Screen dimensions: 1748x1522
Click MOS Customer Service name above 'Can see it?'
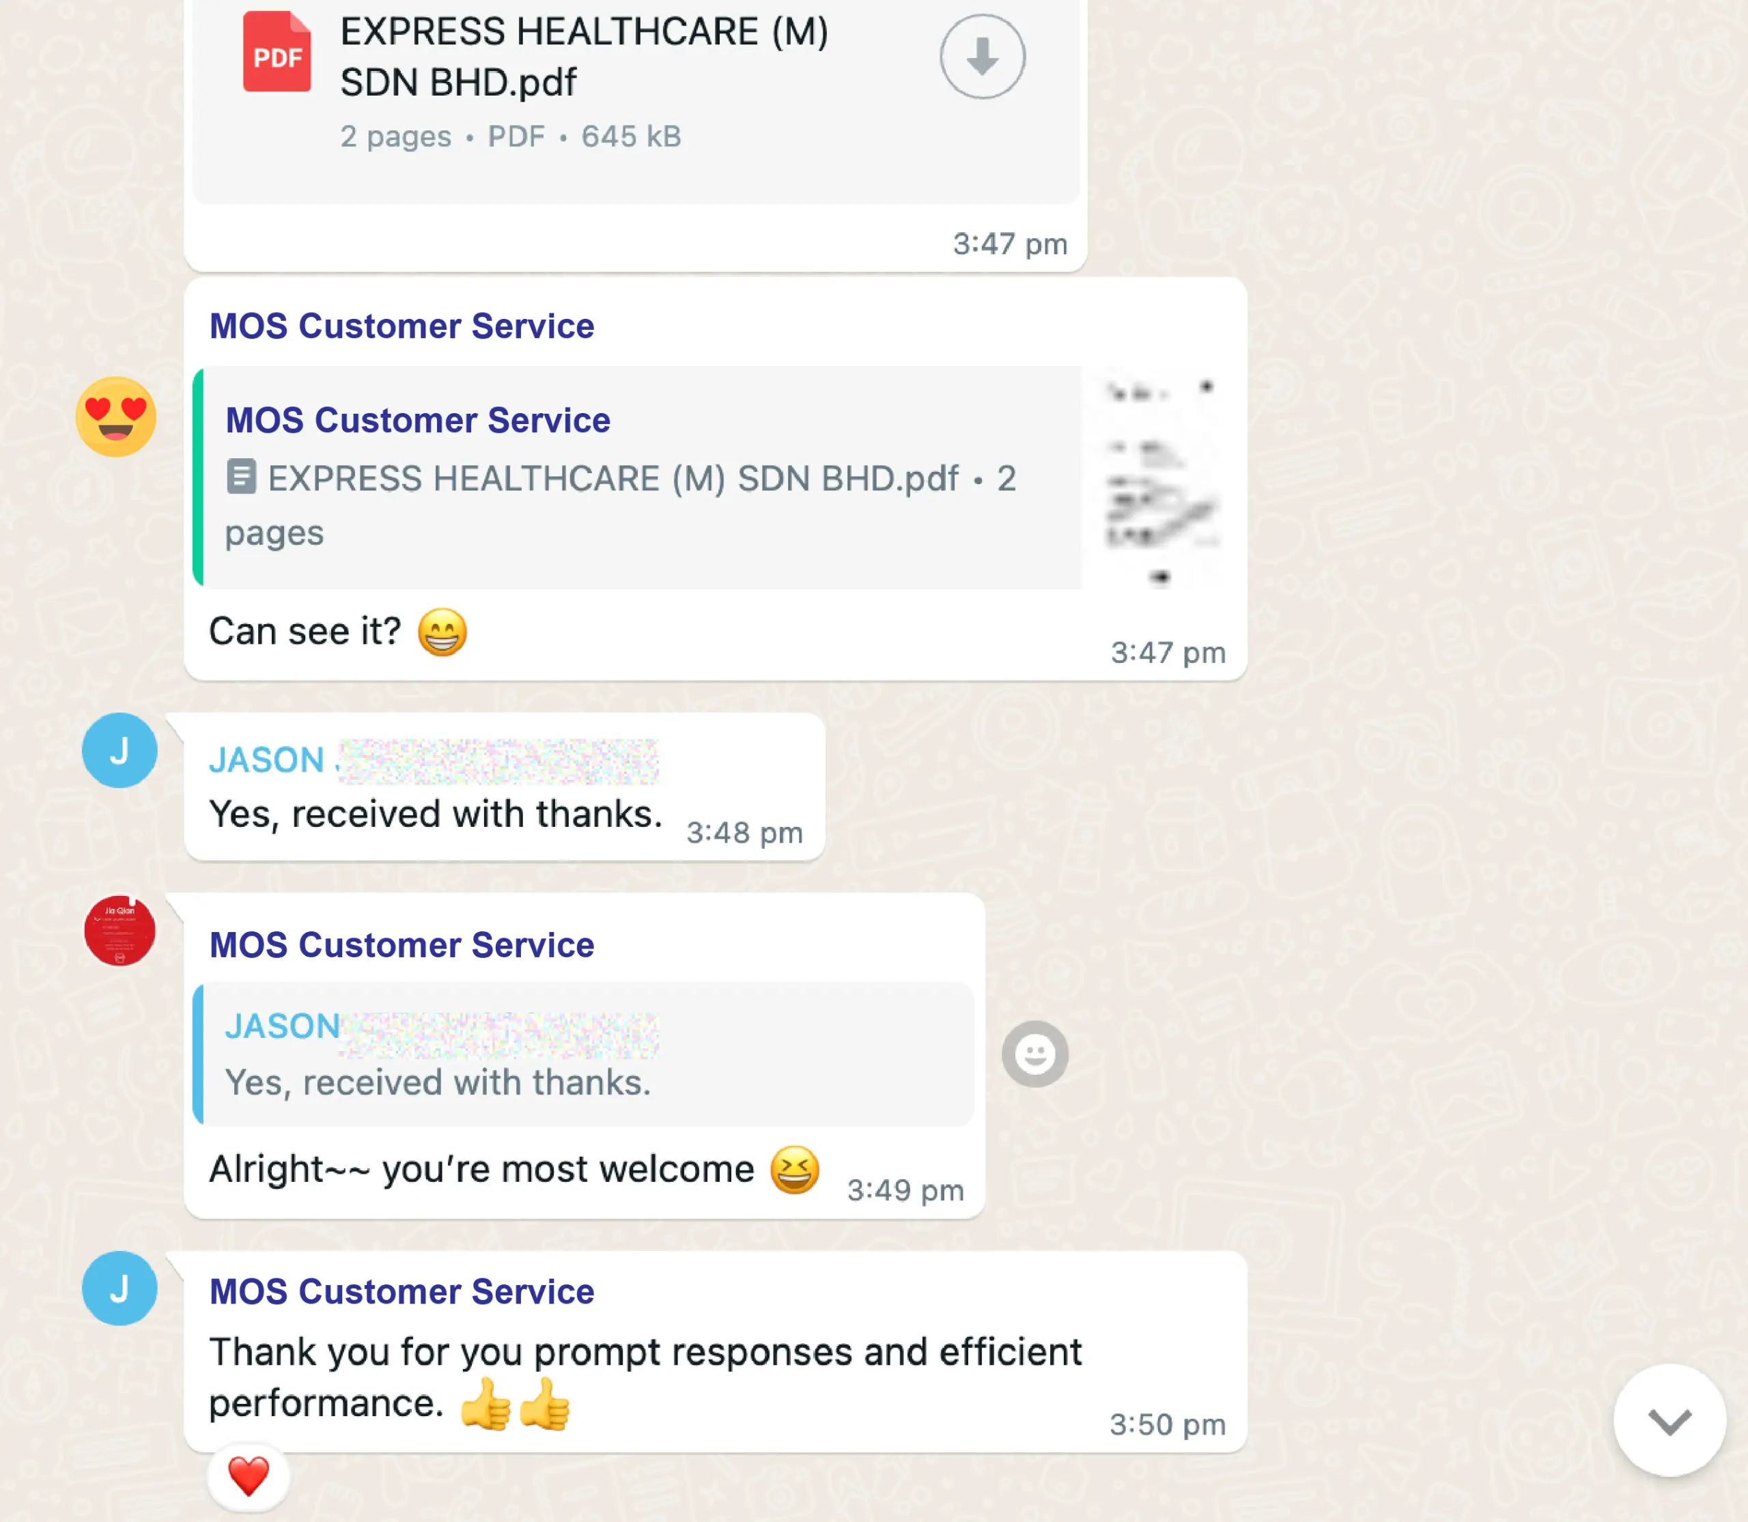401,326
